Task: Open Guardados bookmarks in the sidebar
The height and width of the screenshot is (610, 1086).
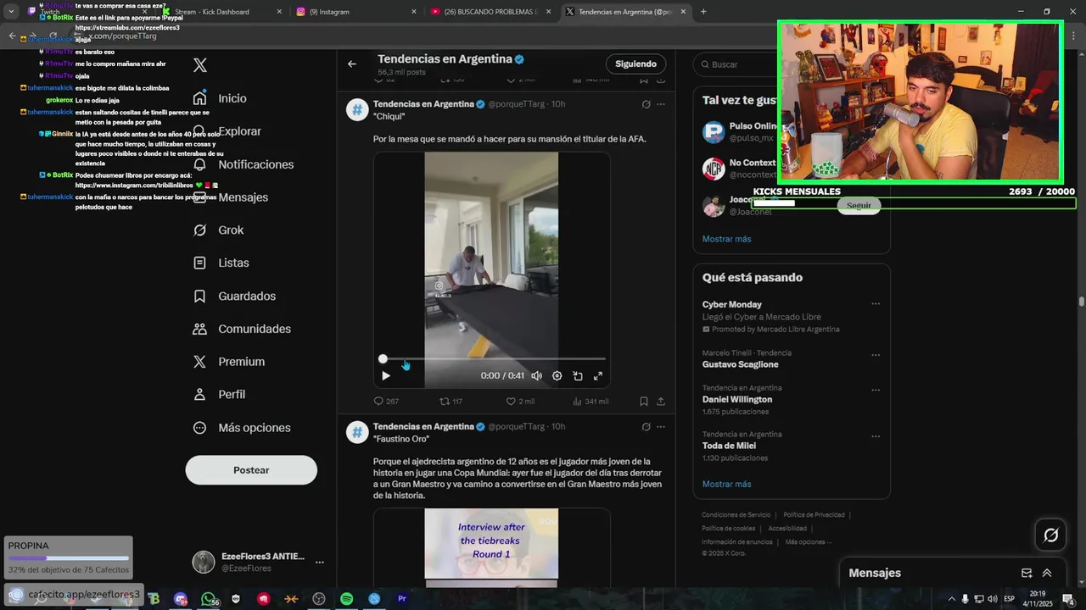Action: (234, 297)
